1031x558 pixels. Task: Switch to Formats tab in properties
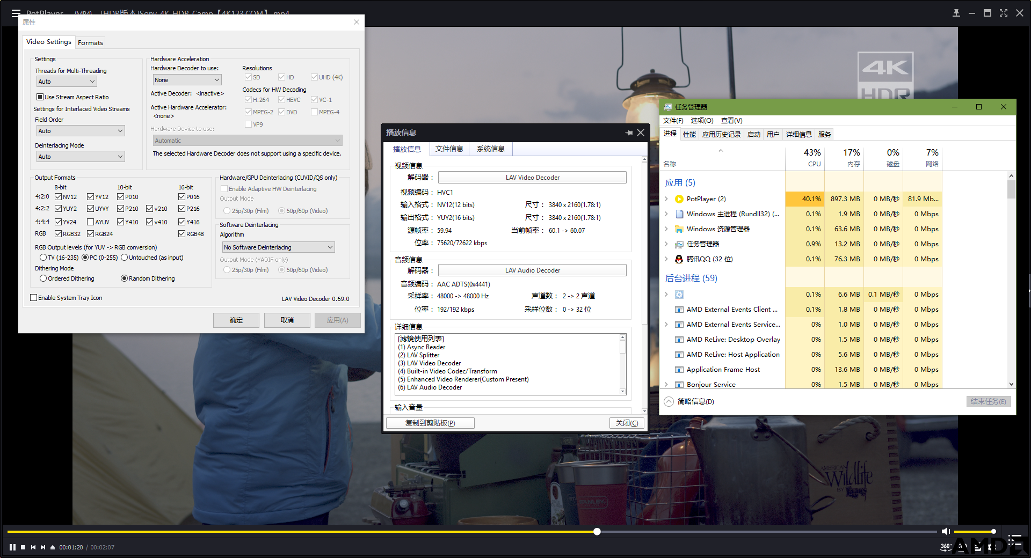coord(90,43)
